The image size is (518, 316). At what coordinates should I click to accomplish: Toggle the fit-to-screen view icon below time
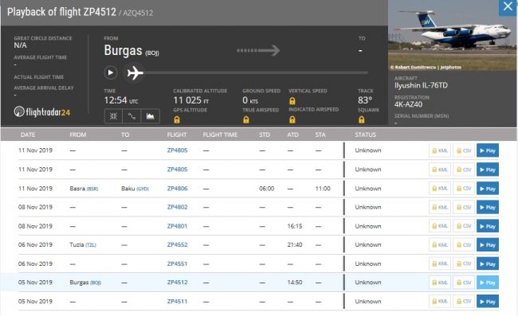click(113, 116)
